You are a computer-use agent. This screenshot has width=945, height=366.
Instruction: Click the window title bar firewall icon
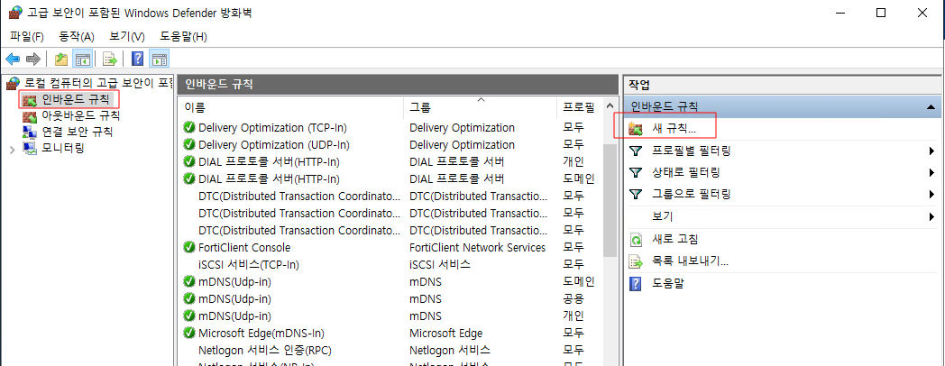click(x=15, y=13)
